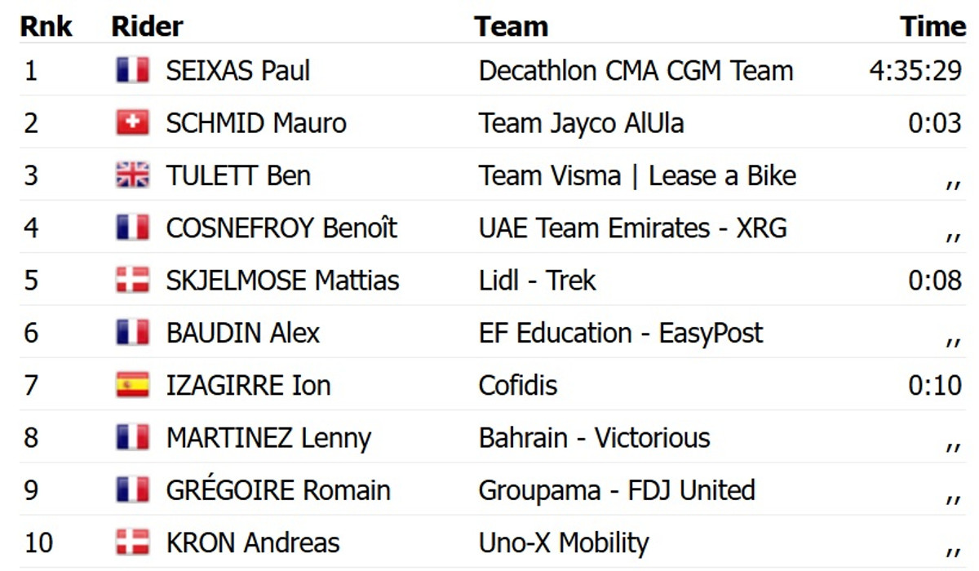The width and height of the screenshot is (979, 571).
Task: Open rider SEIXAS Paul's profile
Action: [x=237, y=71]
